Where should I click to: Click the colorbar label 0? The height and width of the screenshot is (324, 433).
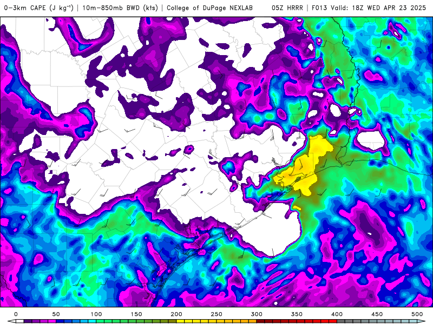click(16, 314)
